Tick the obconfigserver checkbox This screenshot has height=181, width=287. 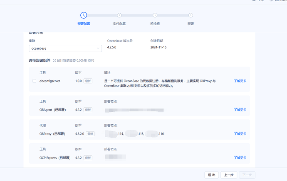pyautogui.click(x=34, y=81)
